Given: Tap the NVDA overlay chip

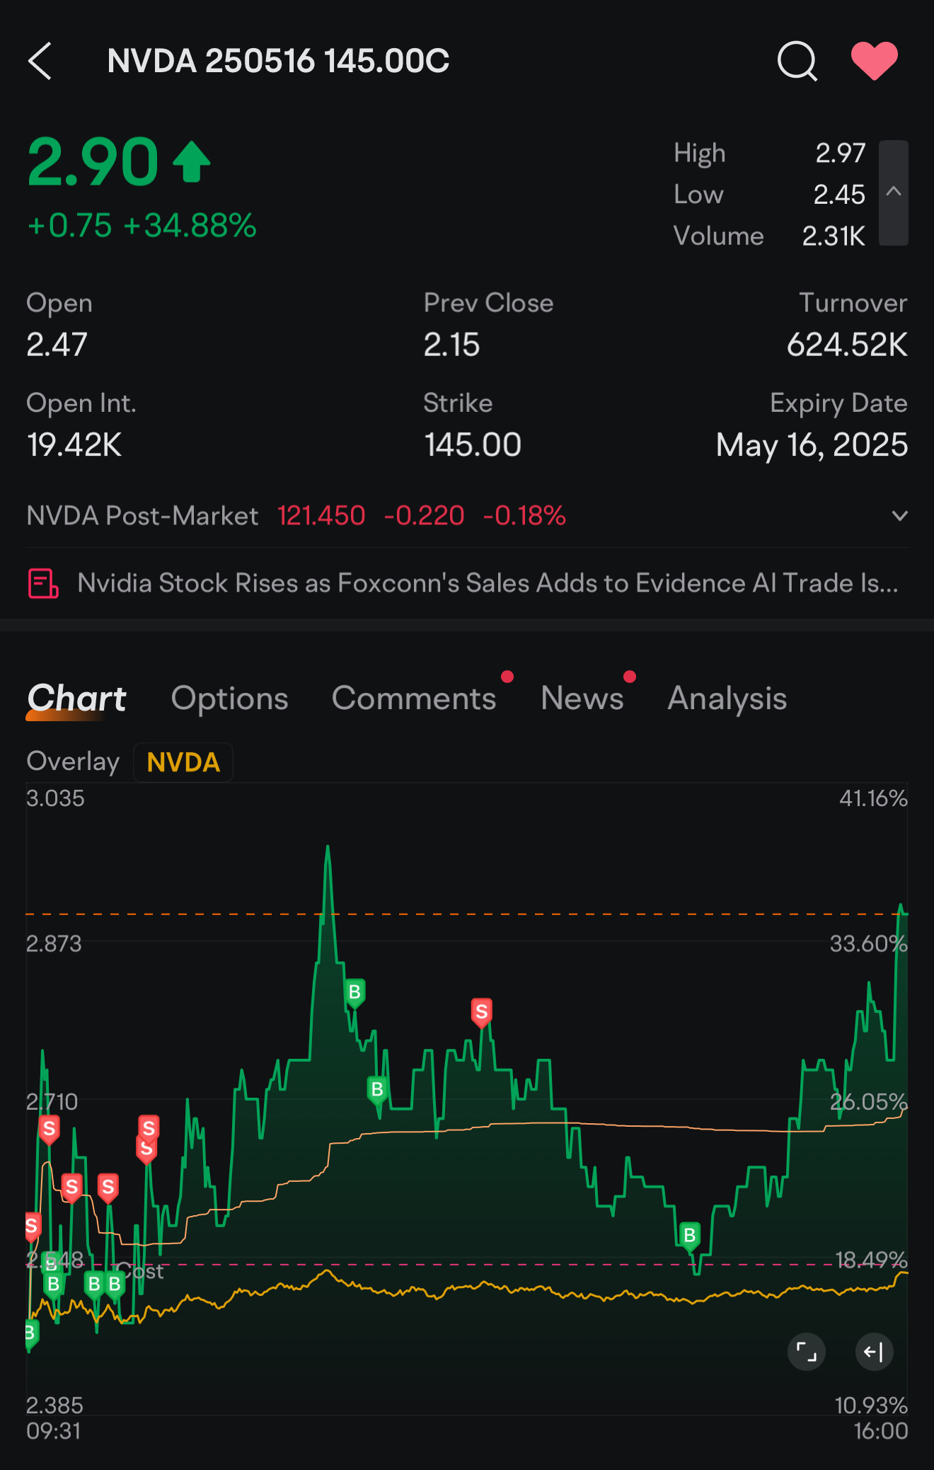Looking at the screenshot, I should 183,762.
